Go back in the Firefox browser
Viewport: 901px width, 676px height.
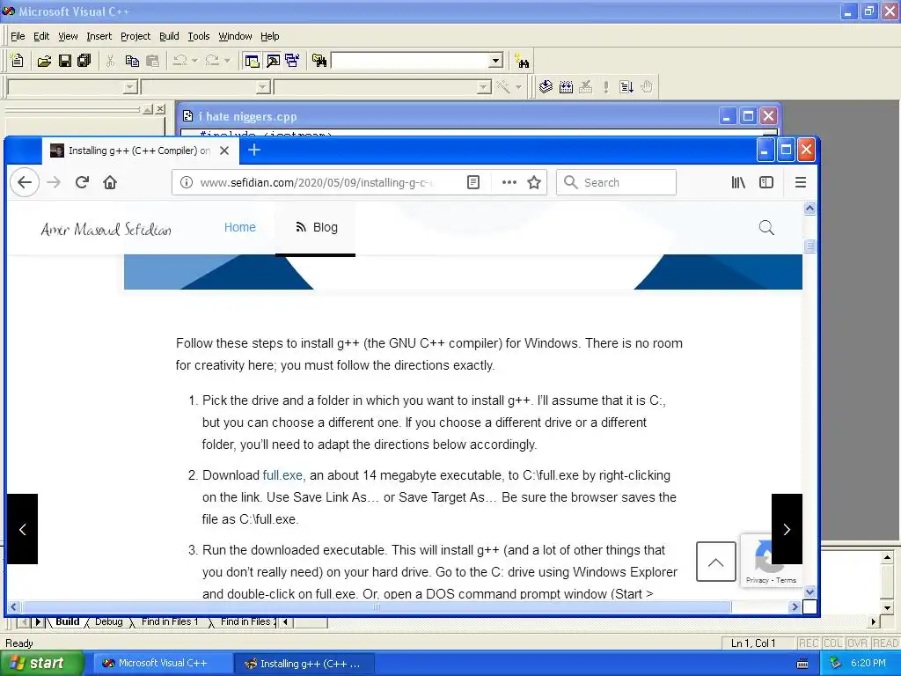(x=25, y=182)
